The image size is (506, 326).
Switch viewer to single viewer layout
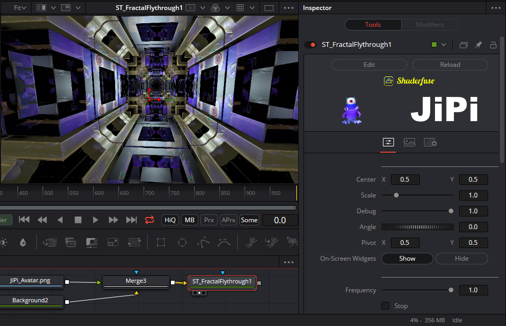269,8
